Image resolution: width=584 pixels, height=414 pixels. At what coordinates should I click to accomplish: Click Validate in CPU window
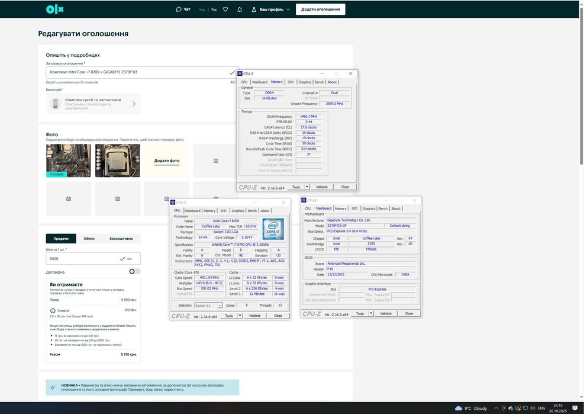[x=255, y=316]
